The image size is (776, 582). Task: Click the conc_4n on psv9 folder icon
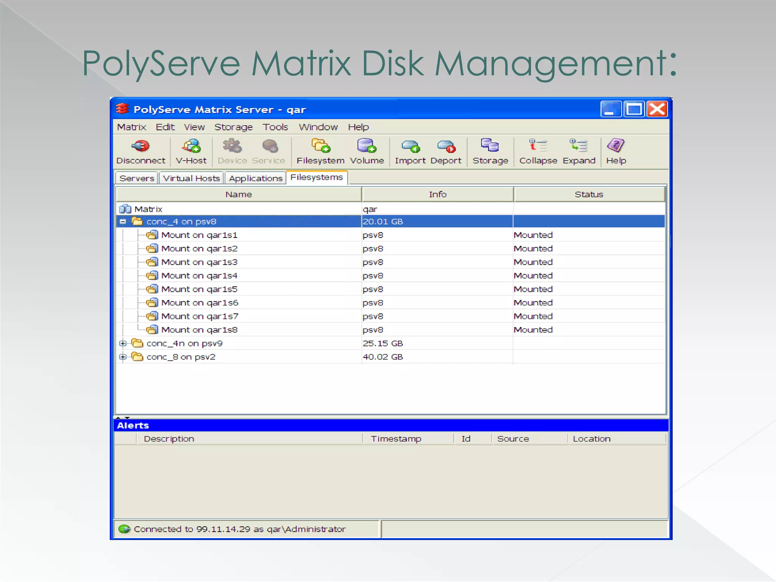coord(137,343)
